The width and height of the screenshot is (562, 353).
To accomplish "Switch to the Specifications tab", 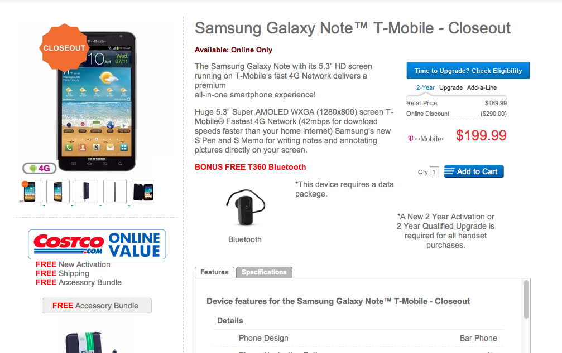I will click(264, 272).
